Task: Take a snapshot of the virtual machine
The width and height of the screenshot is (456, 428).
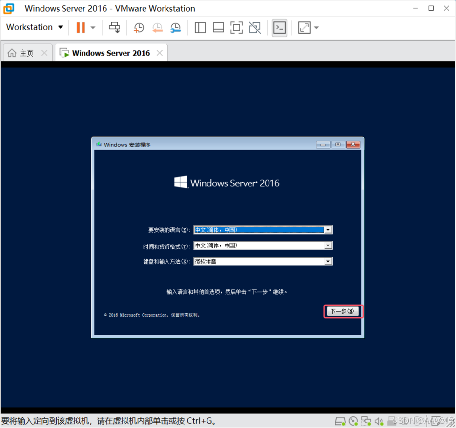Action: coord(139,28)
